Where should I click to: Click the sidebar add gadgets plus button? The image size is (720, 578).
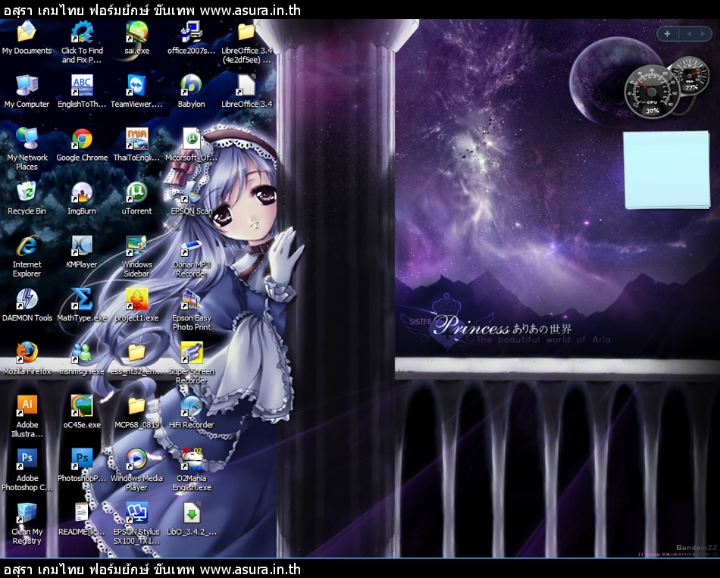tap(667, 33)
